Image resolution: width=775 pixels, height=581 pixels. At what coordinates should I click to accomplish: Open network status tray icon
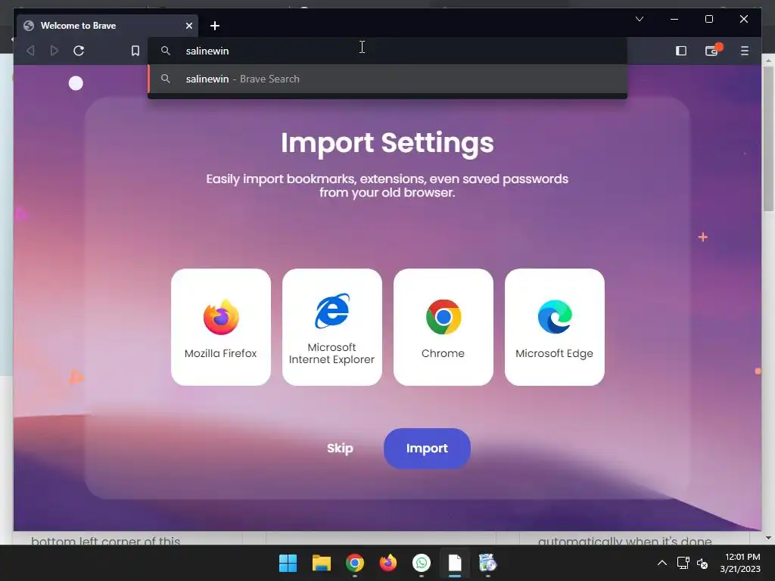[x=683, y=563]
